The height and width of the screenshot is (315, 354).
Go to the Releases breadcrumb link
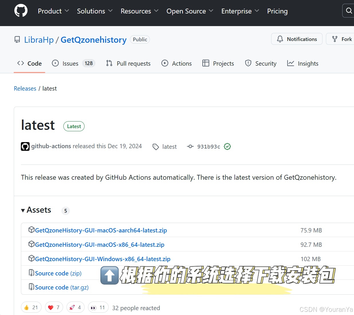point(25,89)
